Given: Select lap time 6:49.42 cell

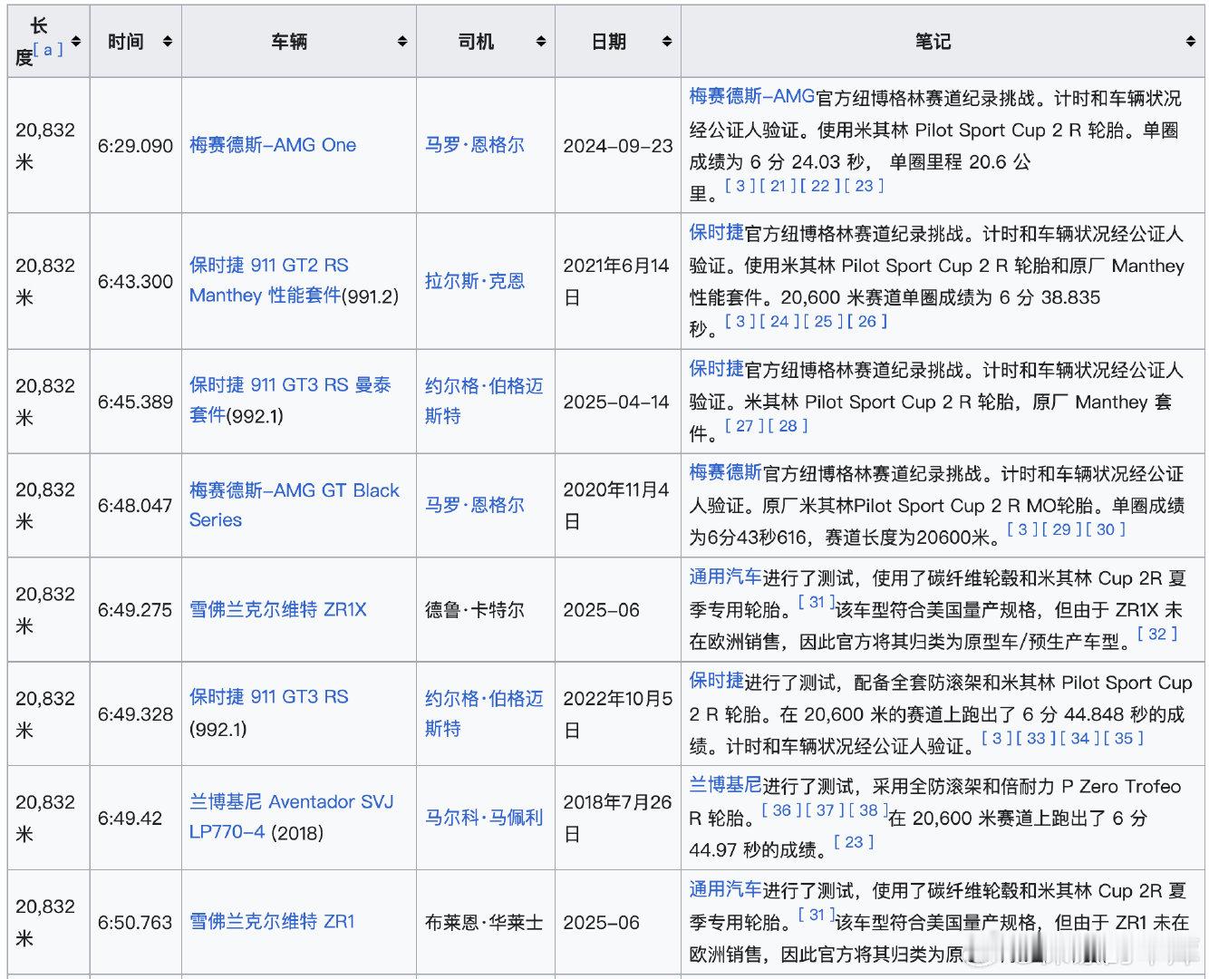Looking at the screenshot, I should [x=136, y=818].
